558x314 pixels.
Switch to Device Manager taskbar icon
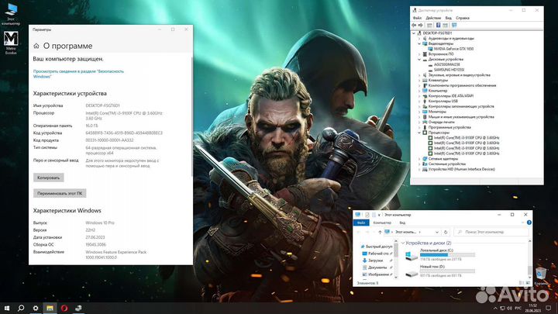pos(78,308)
